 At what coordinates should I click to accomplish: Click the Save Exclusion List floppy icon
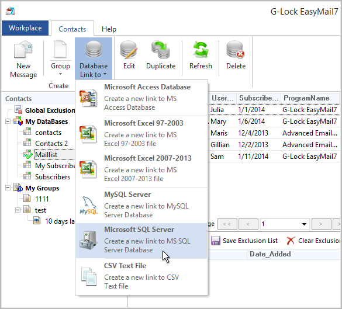216,241
